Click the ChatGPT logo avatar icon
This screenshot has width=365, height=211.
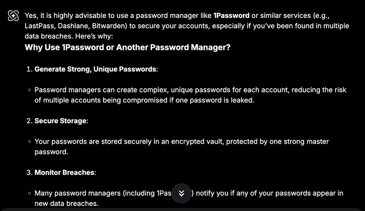click(13, 16)
